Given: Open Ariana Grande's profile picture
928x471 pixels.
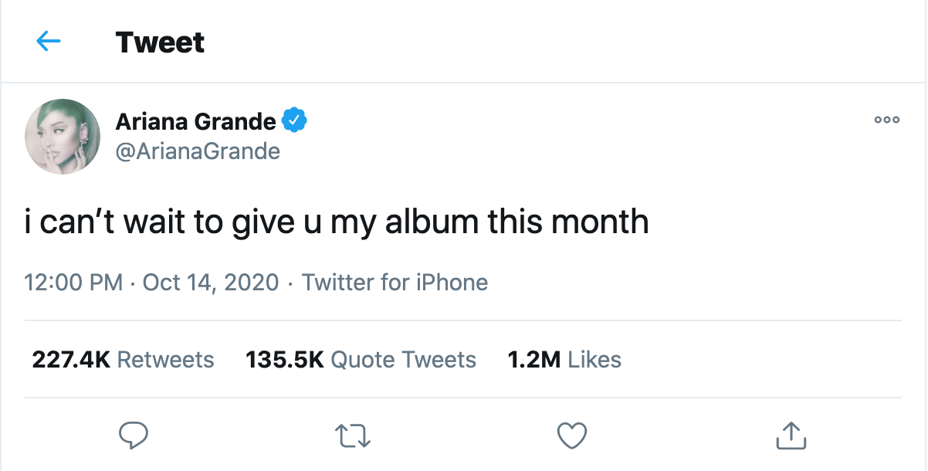Looking at the screenshot, I should coord(63,136).
